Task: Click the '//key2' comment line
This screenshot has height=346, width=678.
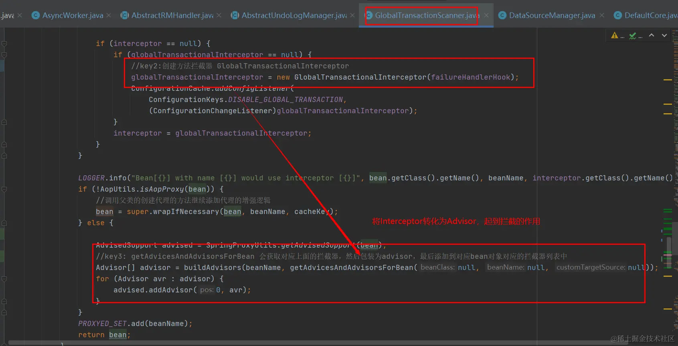Action: [240, 66]
